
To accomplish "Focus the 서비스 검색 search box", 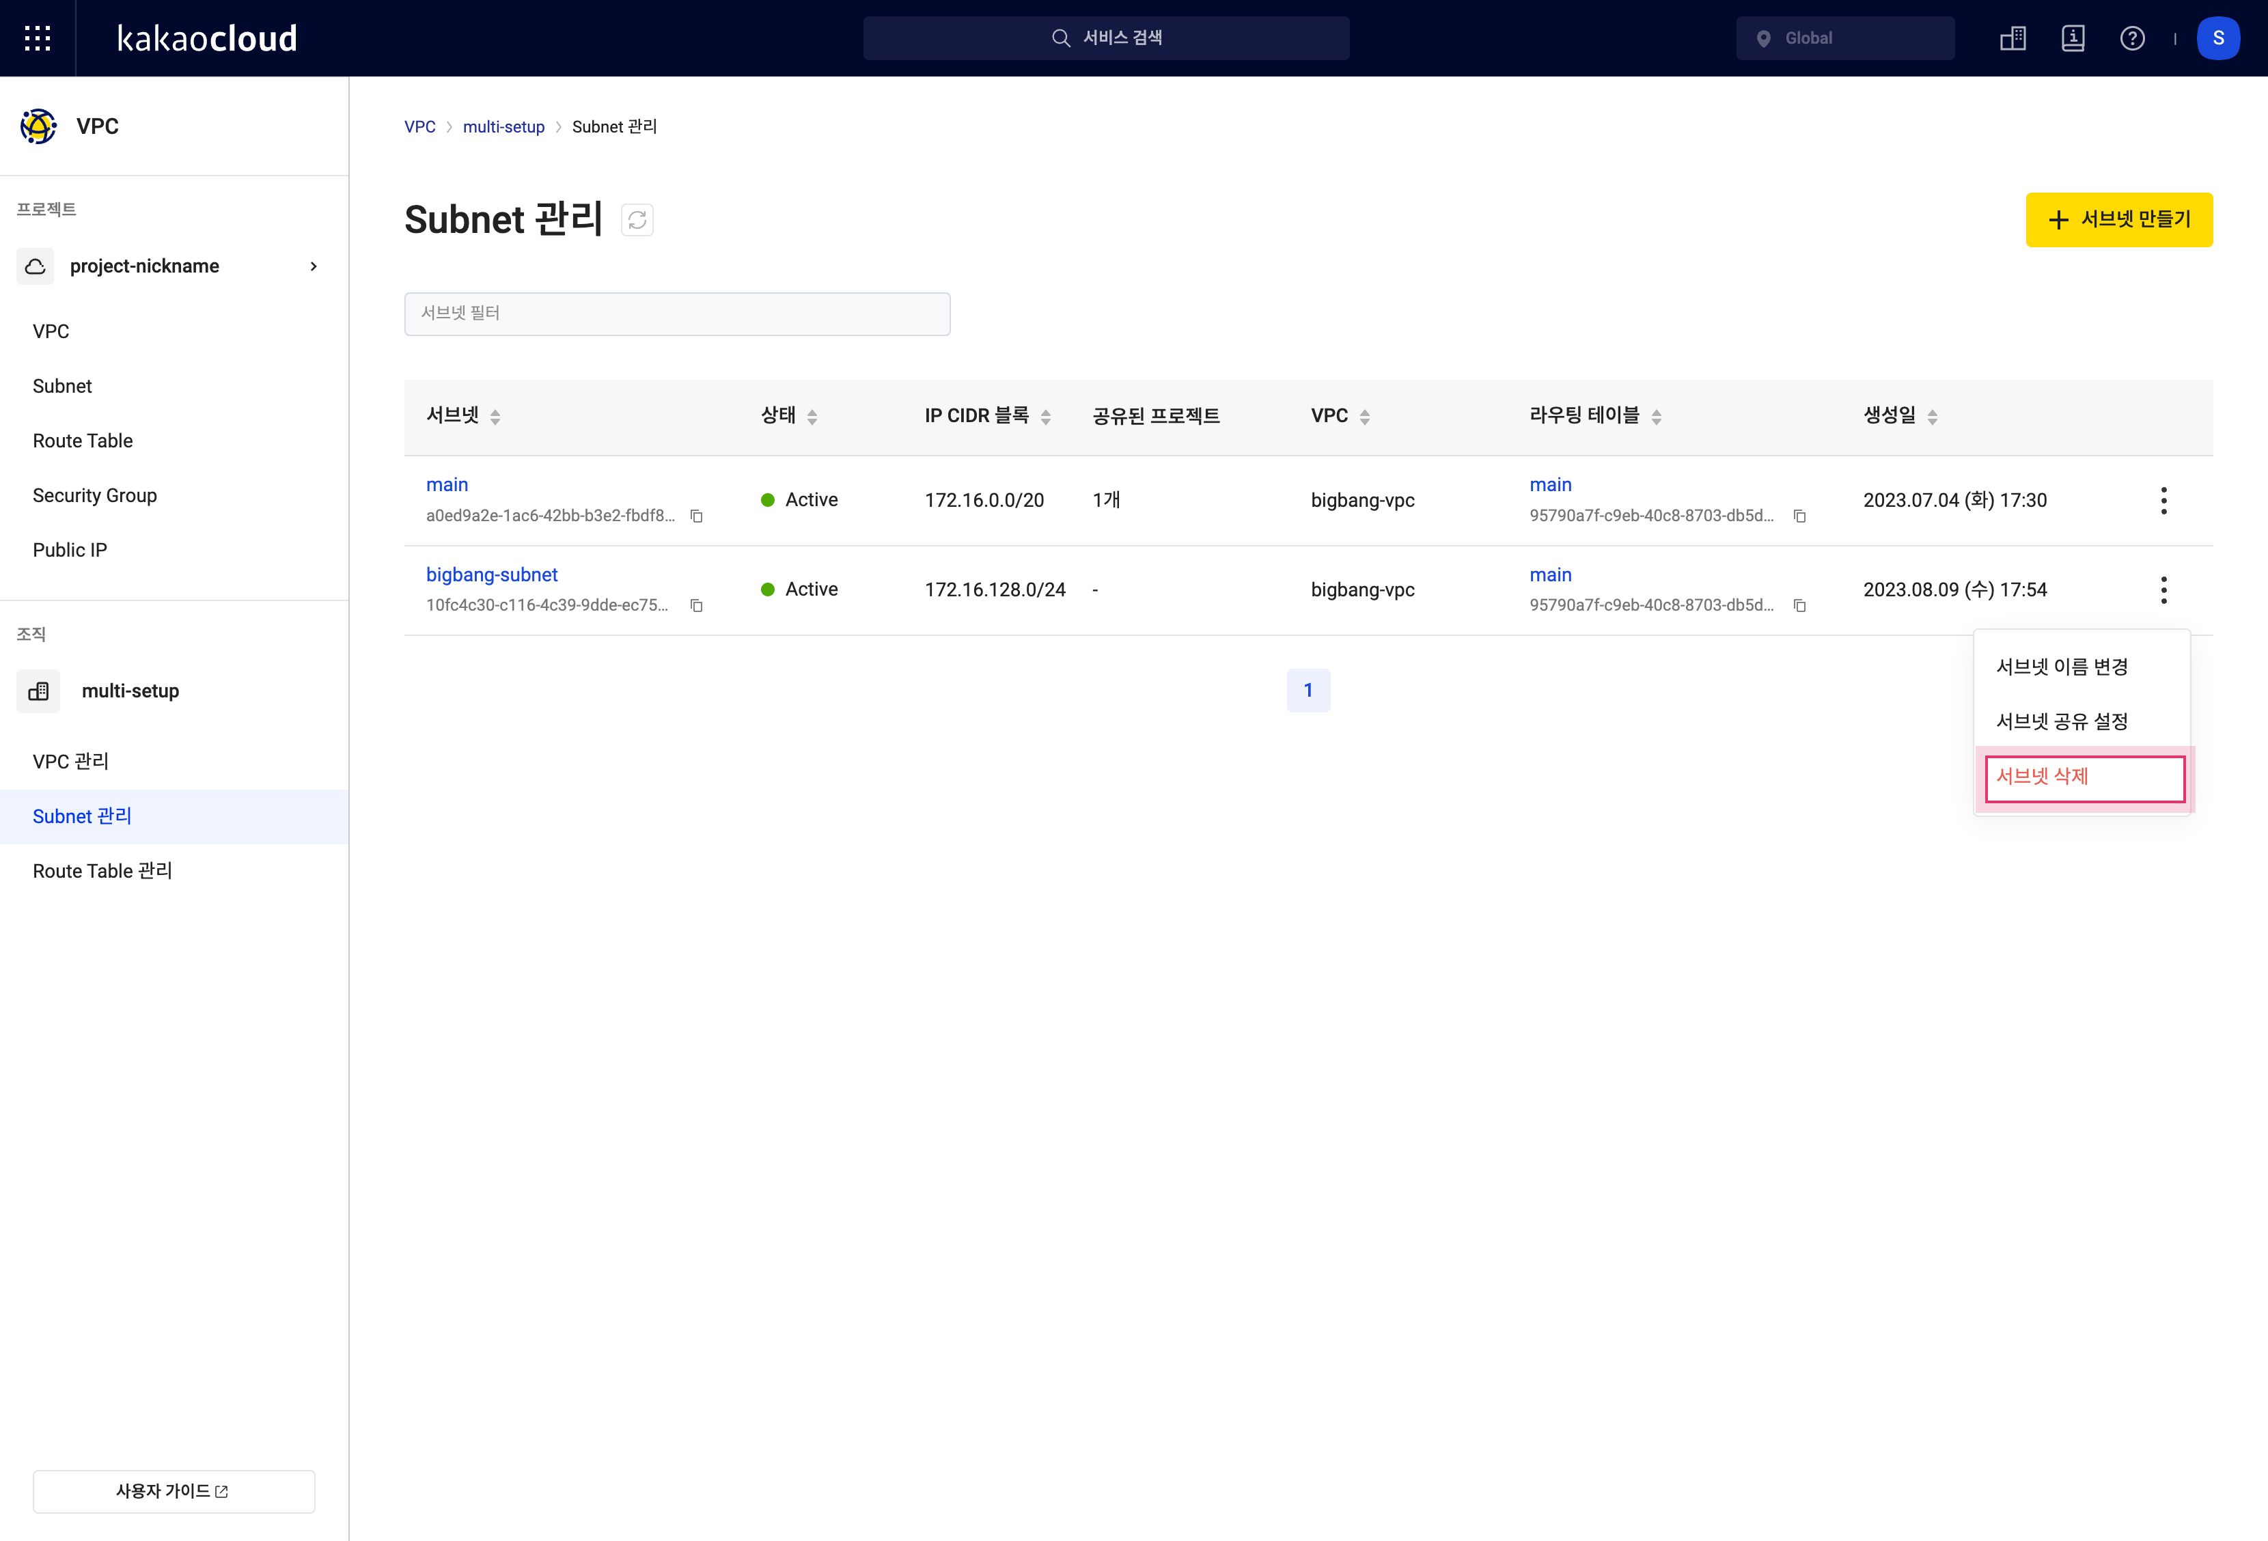I will [1106, 38].
